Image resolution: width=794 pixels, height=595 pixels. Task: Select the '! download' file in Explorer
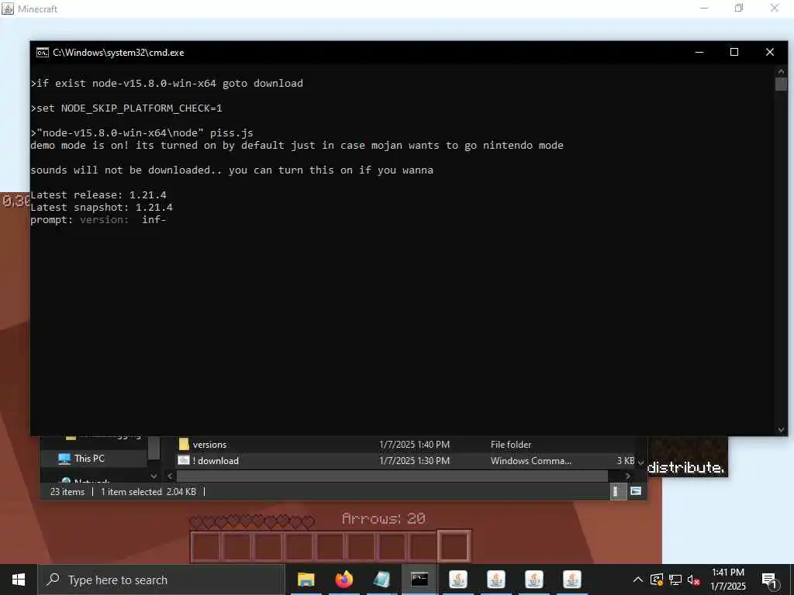215,461
